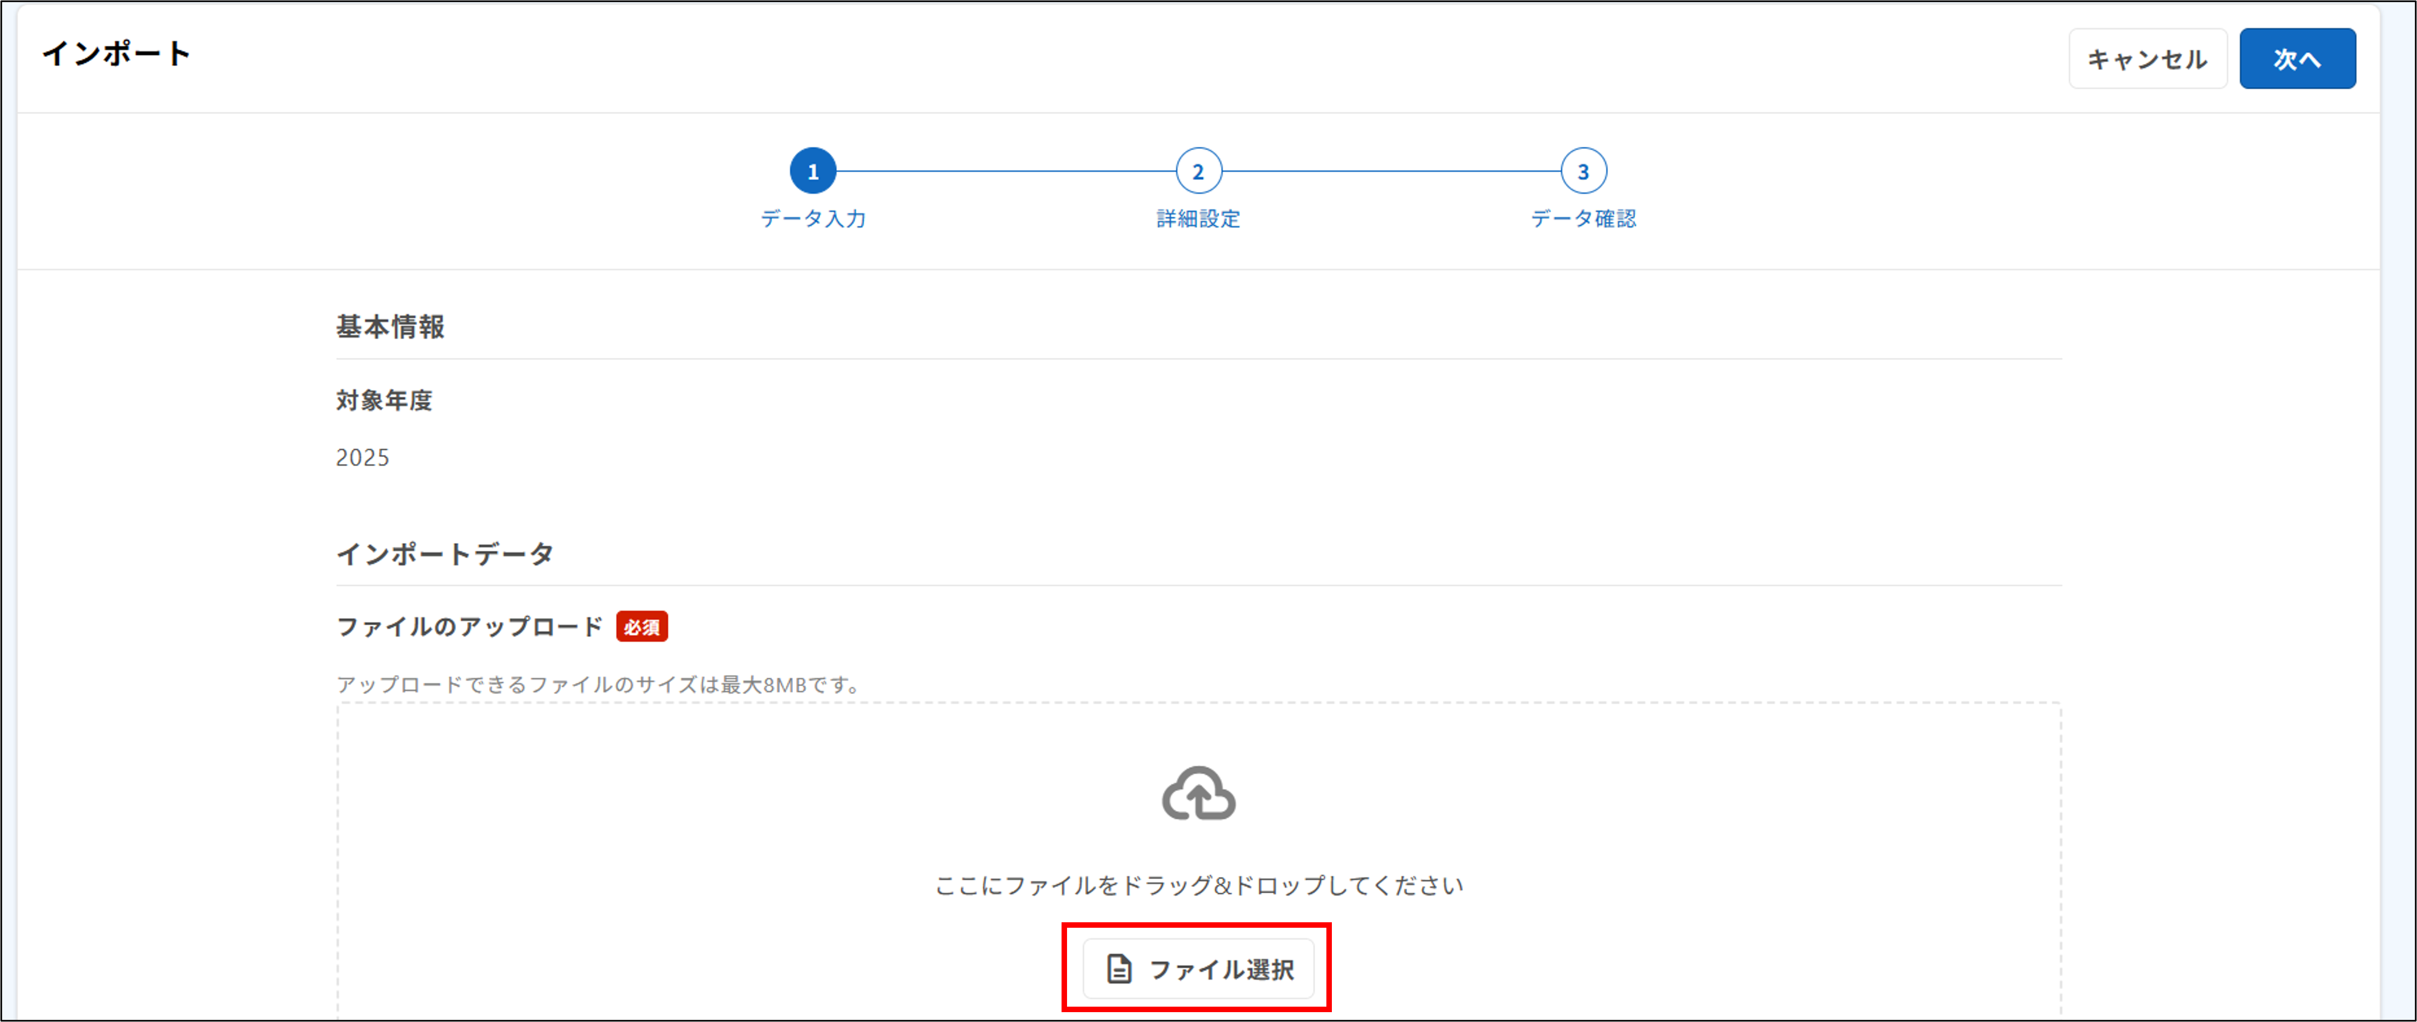Click the インポートデータ section heading
2417x1022 pixels.
pos(446,553)
